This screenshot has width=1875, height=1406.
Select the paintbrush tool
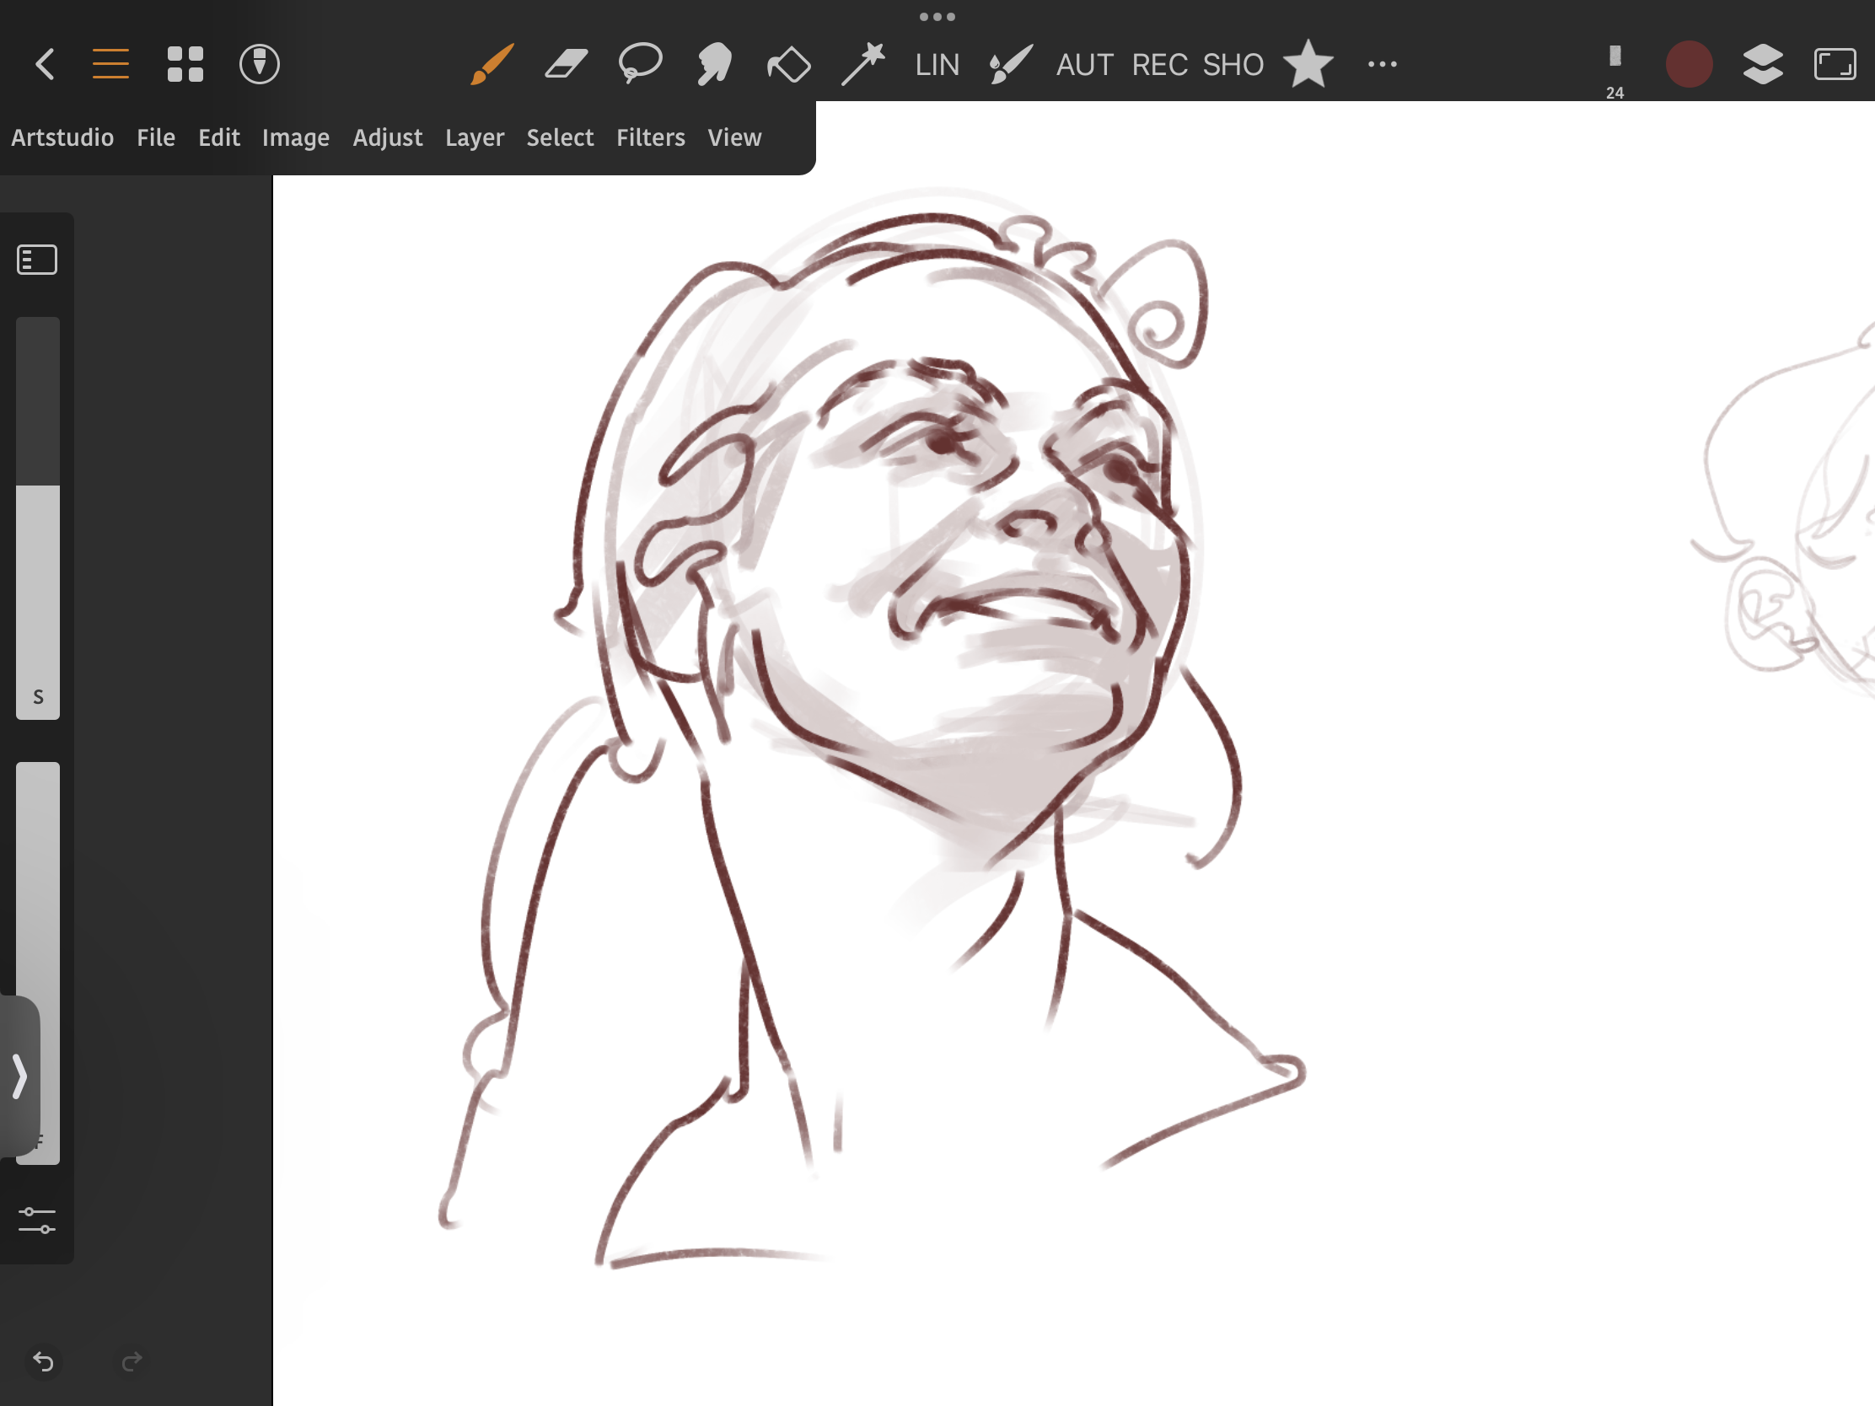(492, 63)
